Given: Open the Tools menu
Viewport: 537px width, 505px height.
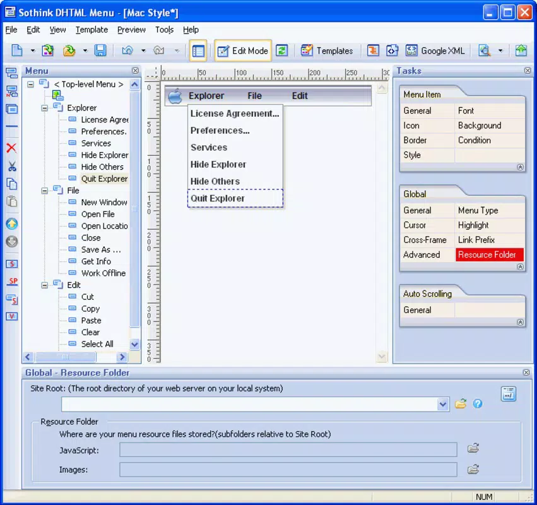Looking at the screenshot, I should [165, 30].
